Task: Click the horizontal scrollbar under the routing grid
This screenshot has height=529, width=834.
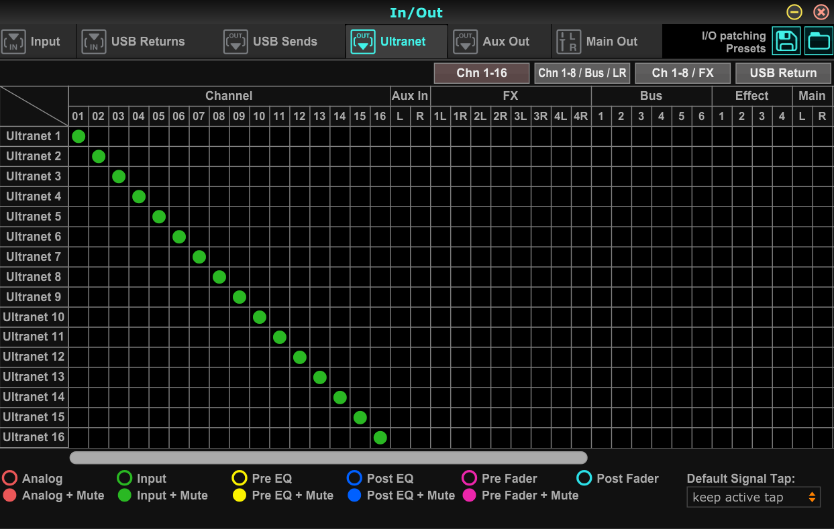Action: point(329,457)
